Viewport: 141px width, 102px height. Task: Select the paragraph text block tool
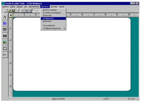tap(5, 23)
